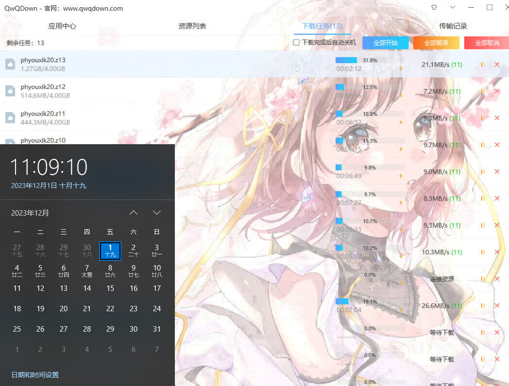Pause the task running at 9.0MB/s
509x386 pixels.
coord(483,172)
